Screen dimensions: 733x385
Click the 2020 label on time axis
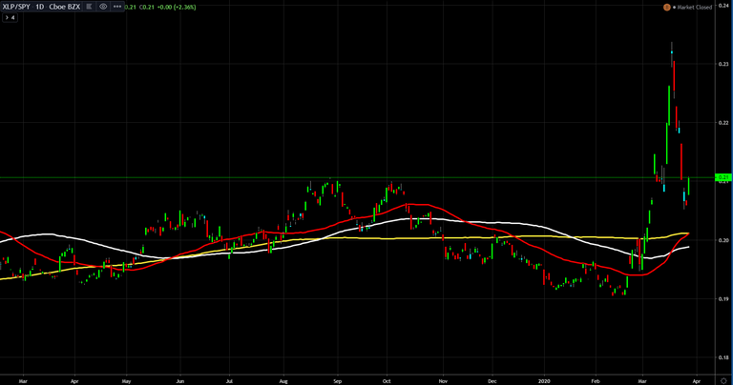(x=544, y=381)
